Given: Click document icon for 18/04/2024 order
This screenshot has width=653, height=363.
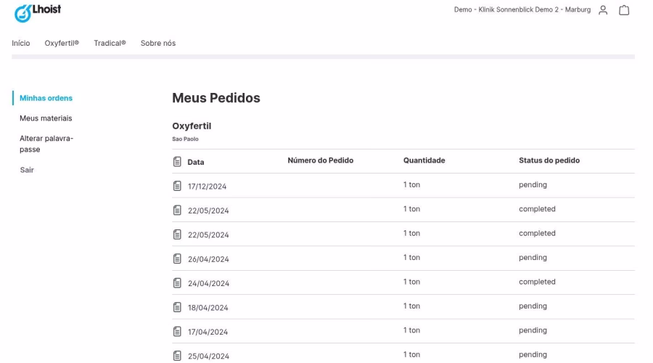Looking at the screenshot, I should 176,307.
